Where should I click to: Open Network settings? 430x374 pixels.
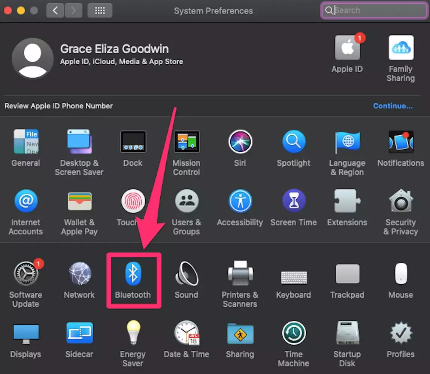(x=79, y=275)
